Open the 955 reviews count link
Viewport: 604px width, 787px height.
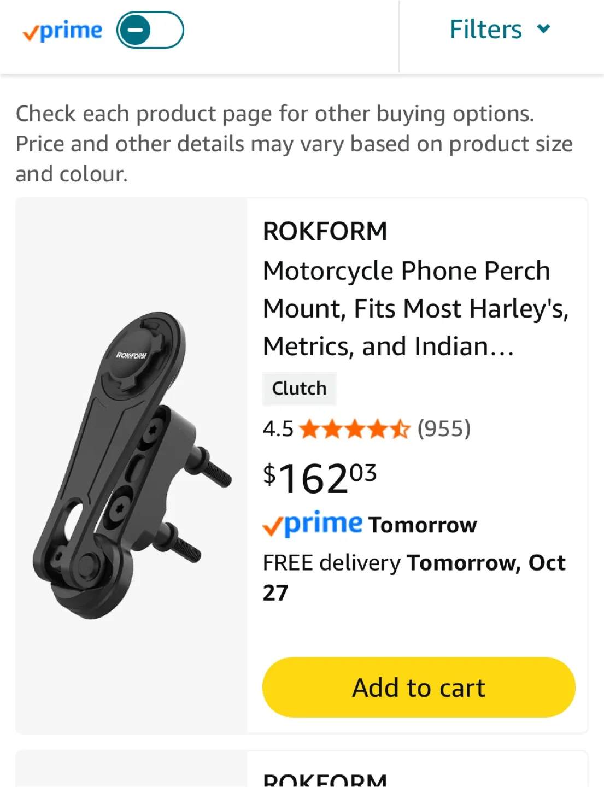coord(444,429)
